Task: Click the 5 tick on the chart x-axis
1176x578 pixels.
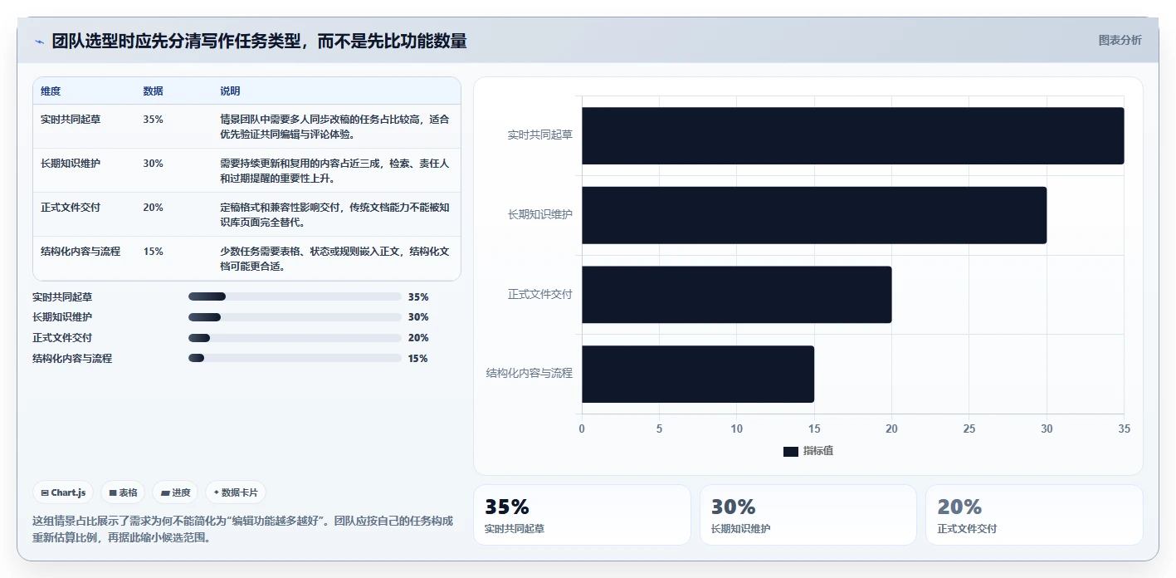Action: pyautogui.click(x=659, y=429)
